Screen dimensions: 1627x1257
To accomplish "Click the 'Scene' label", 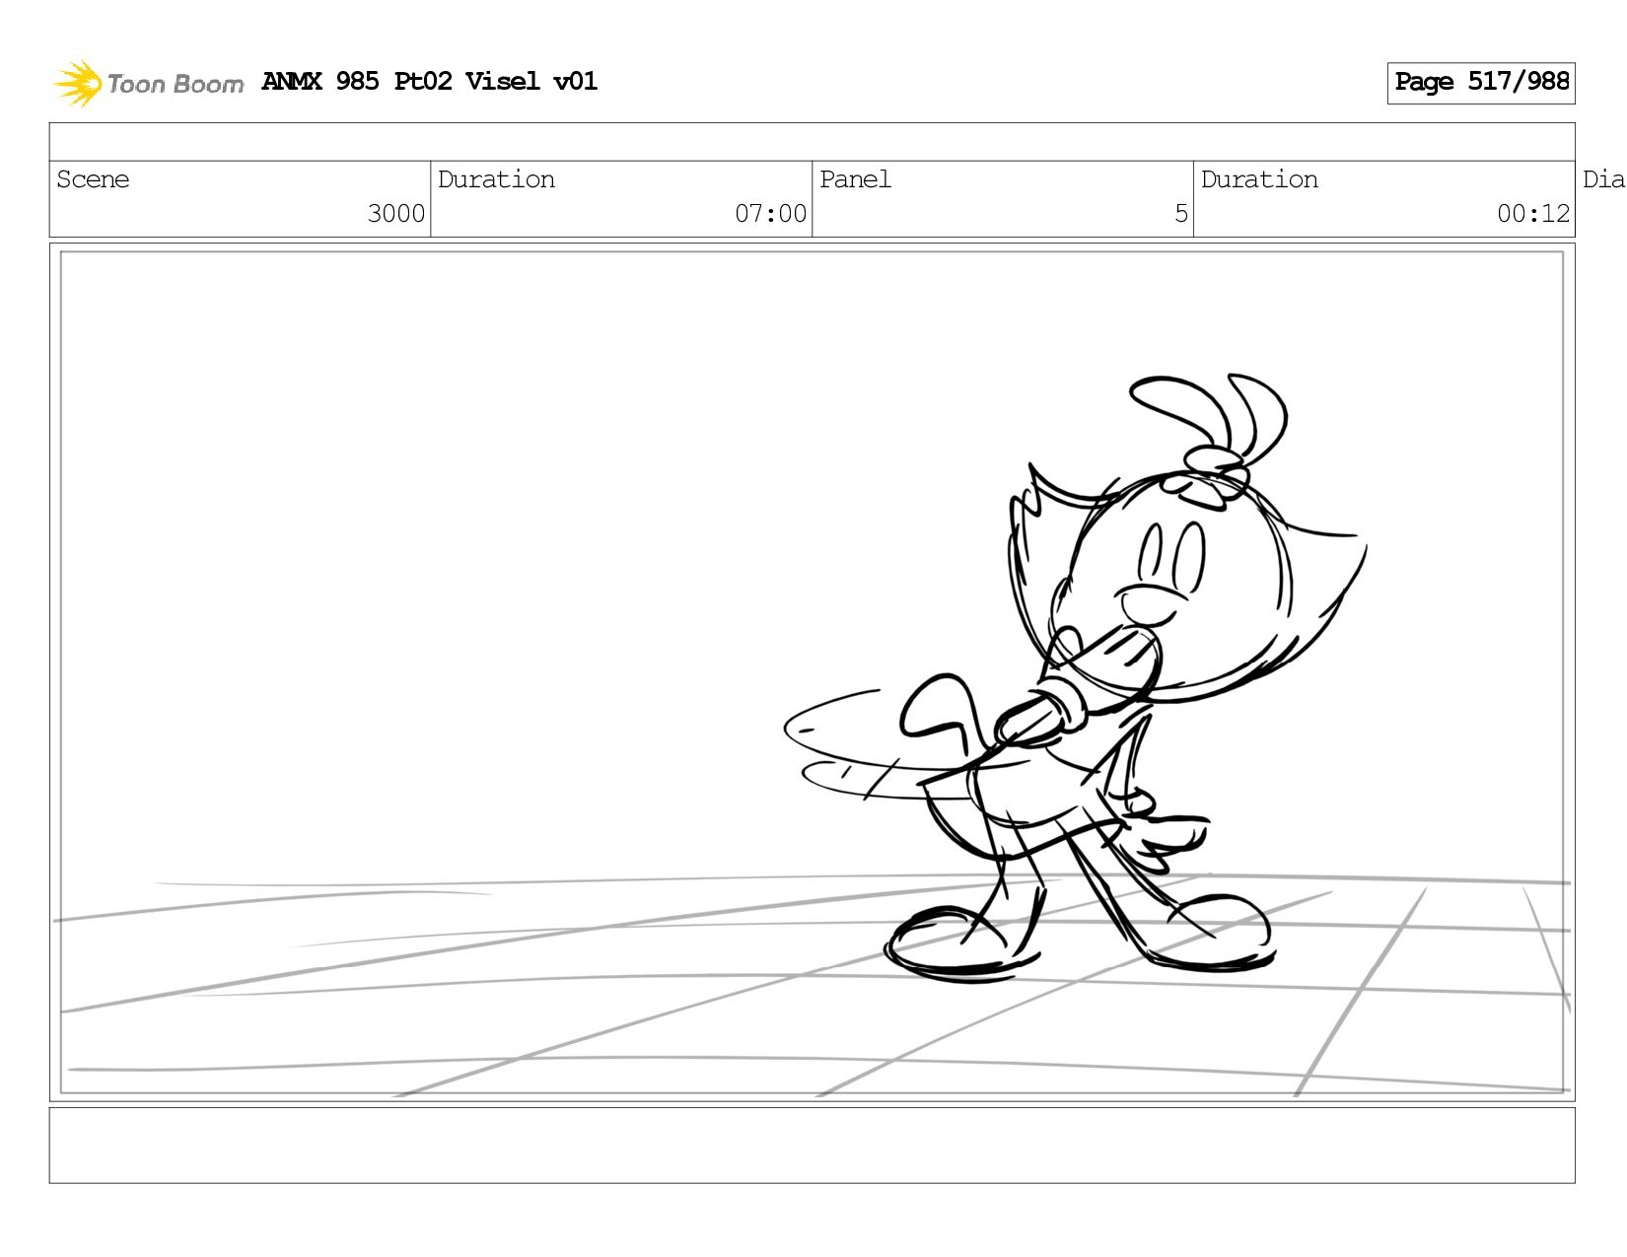I will pos(93,179).
